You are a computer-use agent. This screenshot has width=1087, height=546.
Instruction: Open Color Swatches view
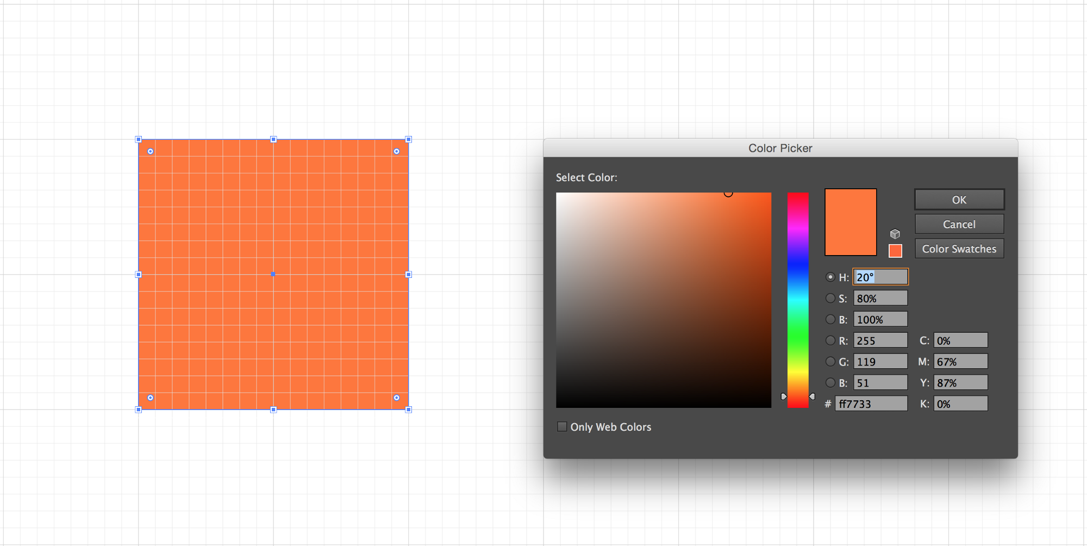click(x=959, y=249)
